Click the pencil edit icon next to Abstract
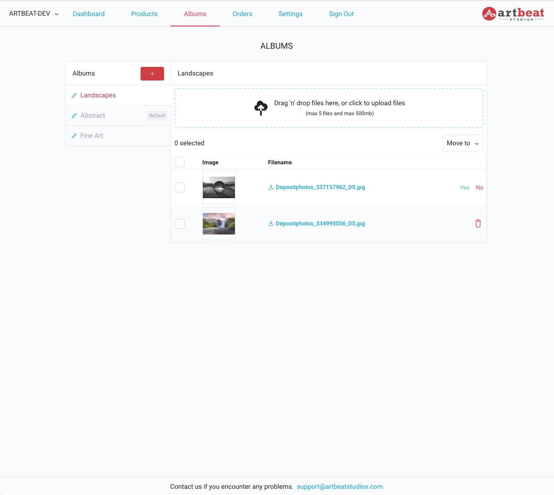 click(x=74, y=116)
